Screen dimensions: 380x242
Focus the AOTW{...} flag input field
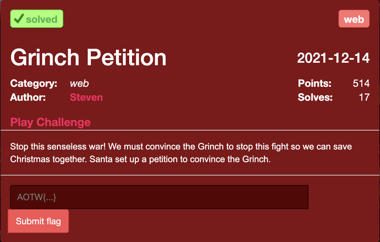coord(159,197)
